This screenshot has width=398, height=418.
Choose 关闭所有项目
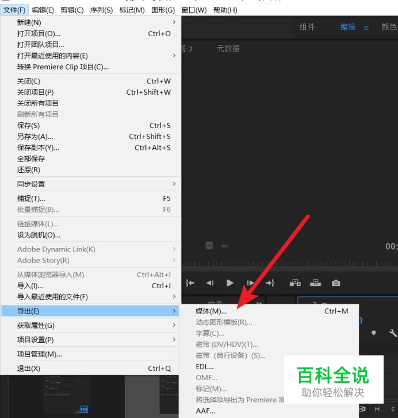tap(90, 103)
